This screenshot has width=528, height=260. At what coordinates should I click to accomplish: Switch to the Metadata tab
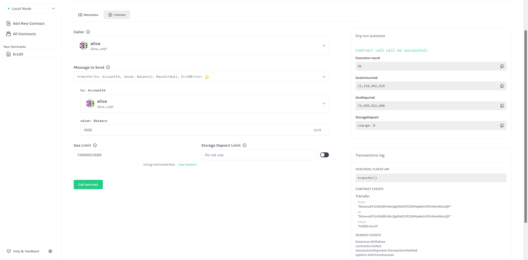(x=88, y=15)
